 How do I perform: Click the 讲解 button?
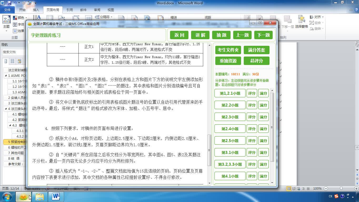[x=200, y=35]
